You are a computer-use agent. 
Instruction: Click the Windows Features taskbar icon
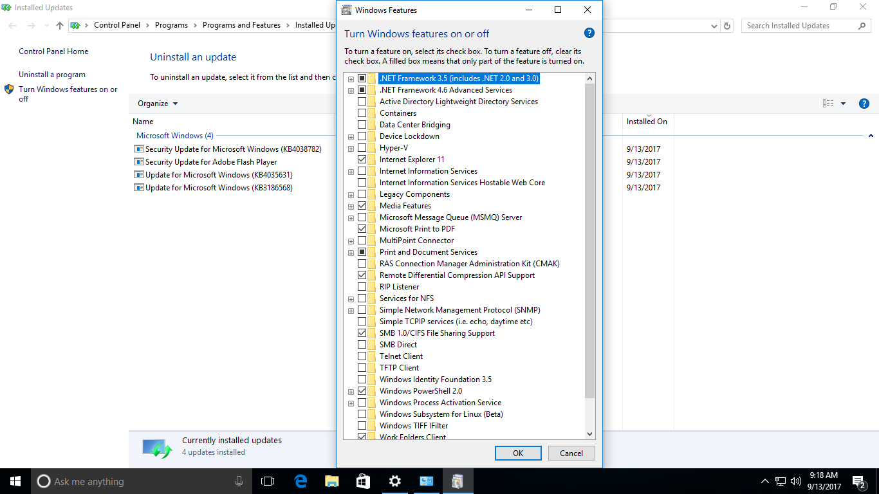point(458,481)
